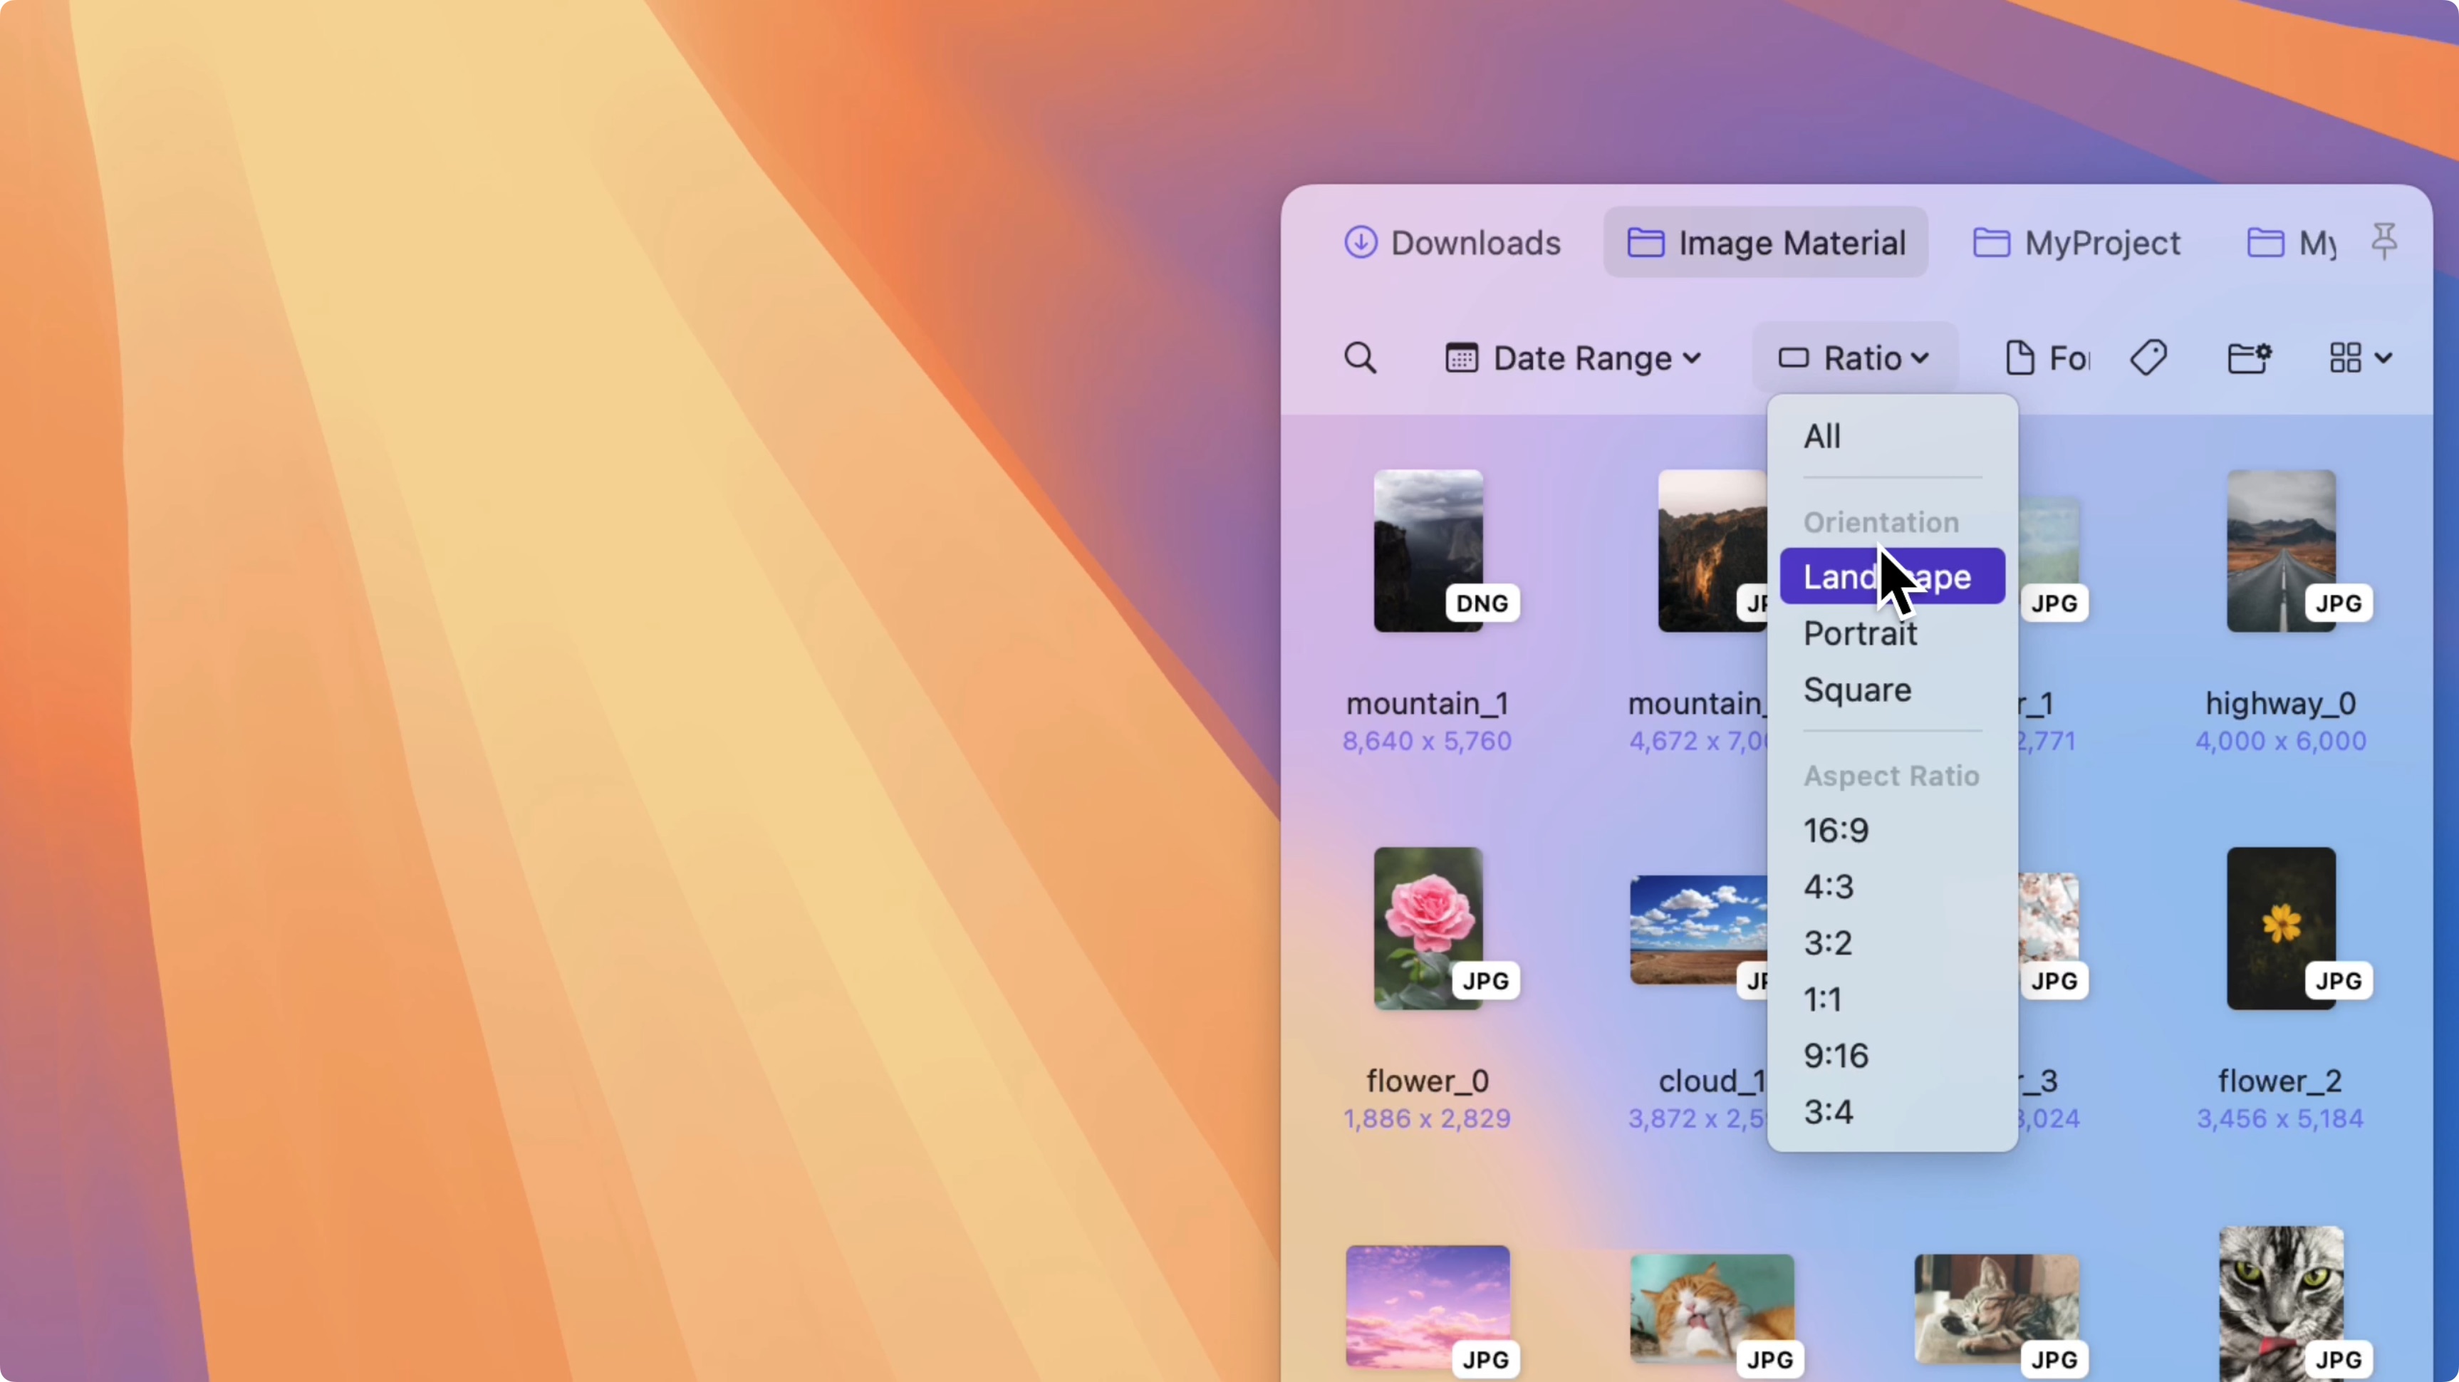Click the tag filter icon

coord(2150,358)
